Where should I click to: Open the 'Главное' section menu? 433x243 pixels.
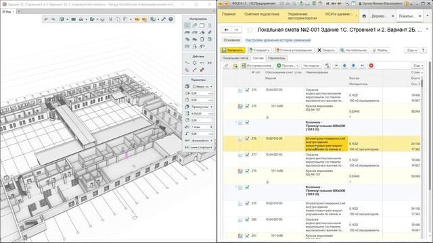click(x=229, y=14)
